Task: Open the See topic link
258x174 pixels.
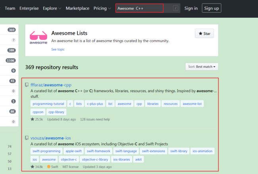Action: point(58,49)
